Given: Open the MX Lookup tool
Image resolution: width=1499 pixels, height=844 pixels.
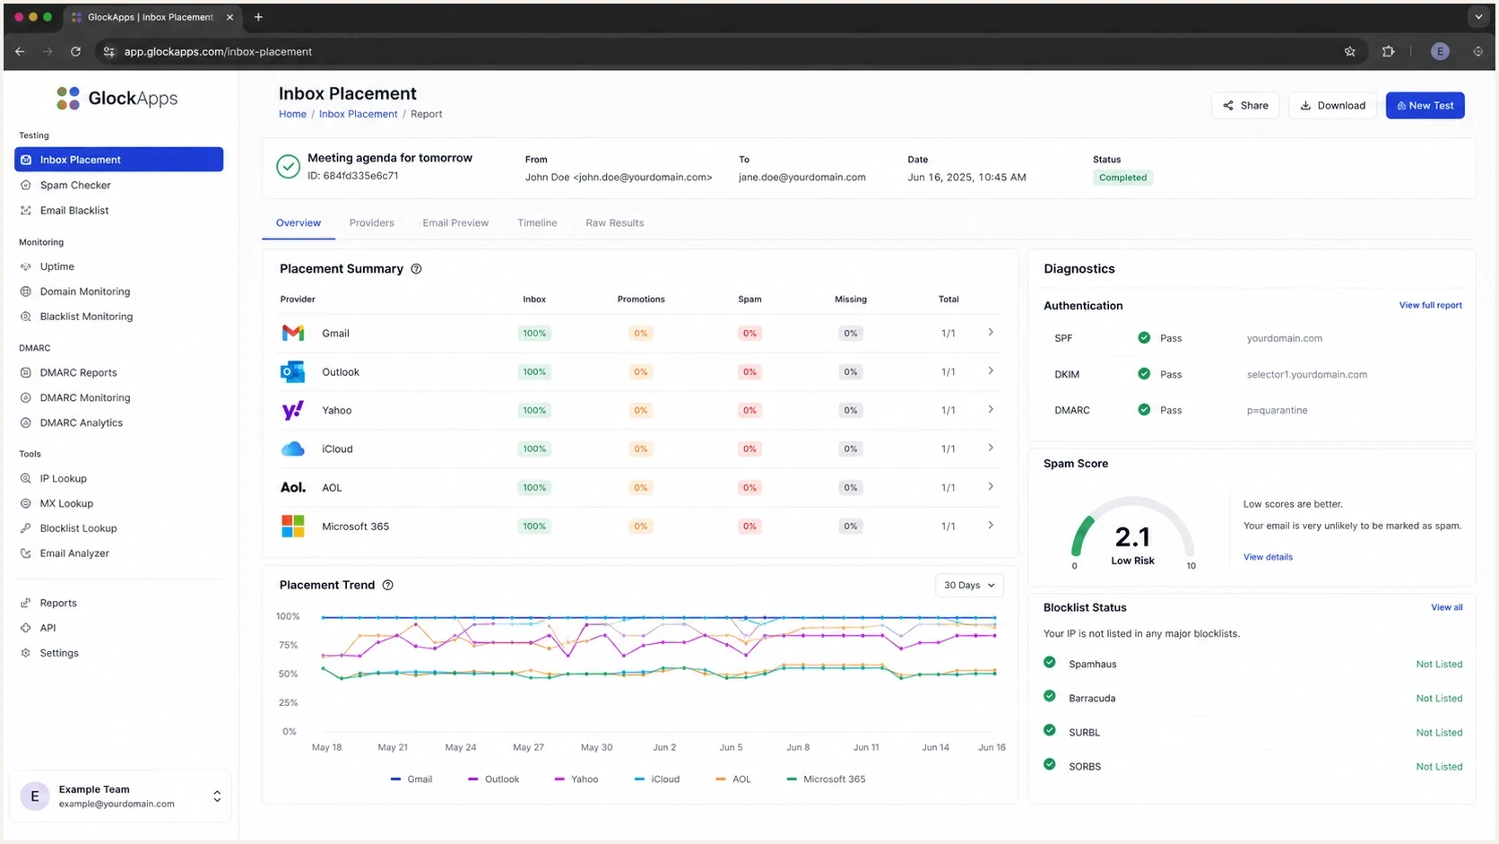Looking at the screenshot, I should pyautogui.click(x=66, y=503).
